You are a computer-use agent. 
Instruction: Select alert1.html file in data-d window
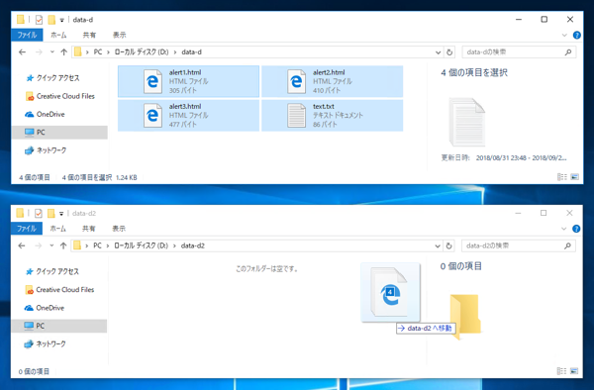click(188, 81)
